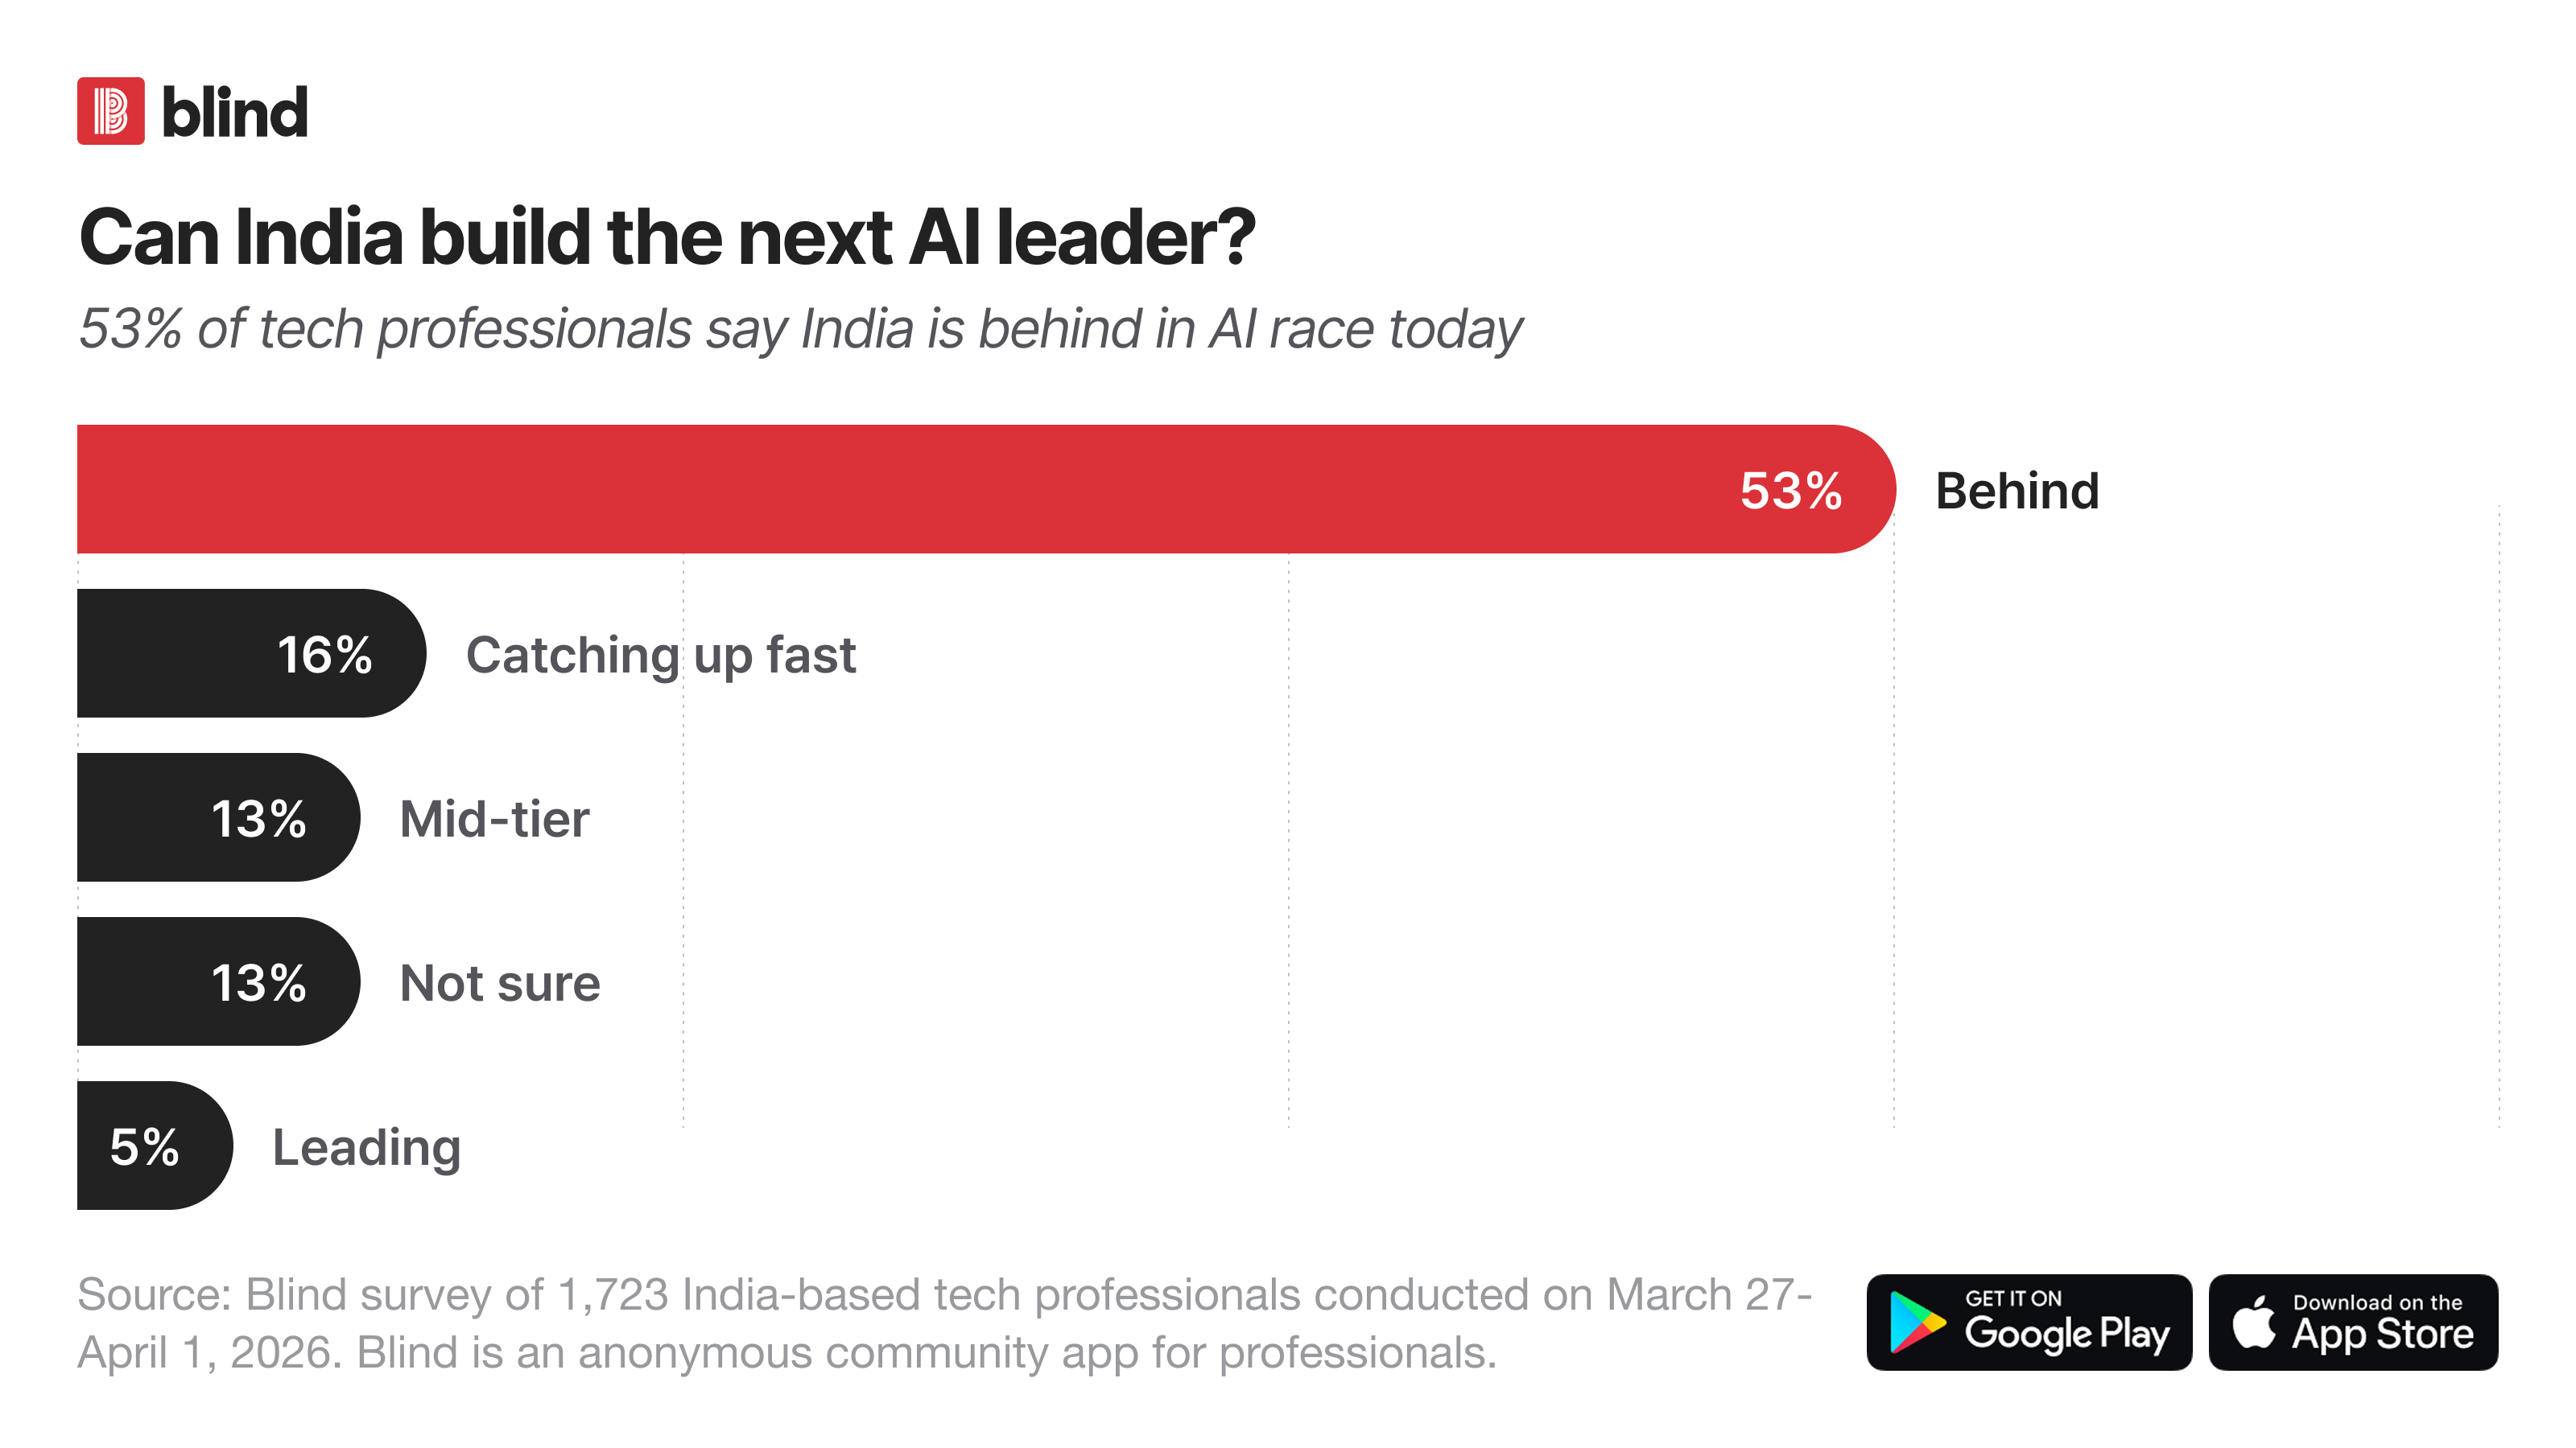Select the red 53% Behind bar
2576x1448 pixels.
pyautogui.click(x=986, y=488)
